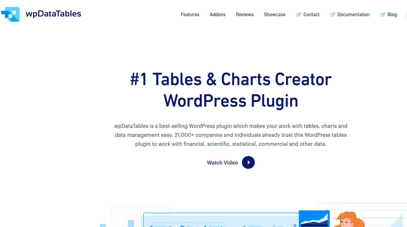The image size is (407, 227).
Task: Click the wpDataTables blue logo icon
Action: [10, 14]
